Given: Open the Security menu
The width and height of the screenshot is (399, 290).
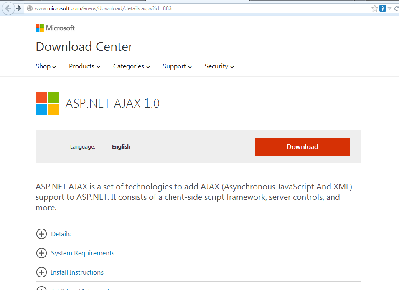Looking at the screenshot, I should pyautogui.click(x=219, y=66).
